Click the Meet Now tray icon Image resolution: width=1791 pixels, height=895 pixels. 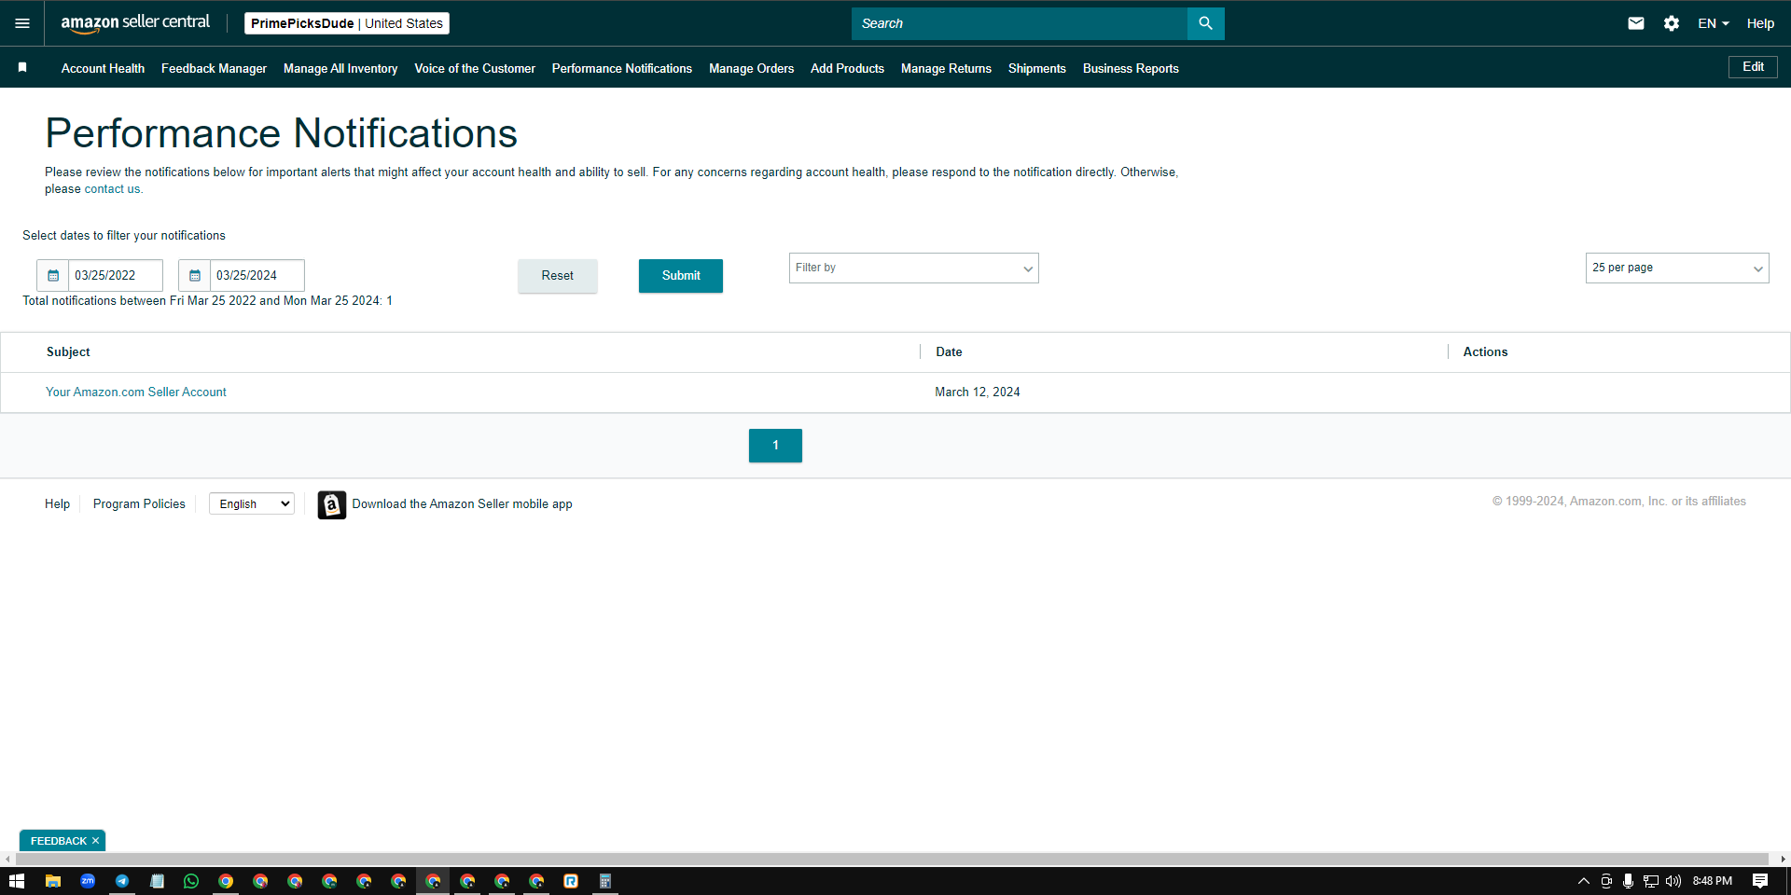(x=1606, y=881)
